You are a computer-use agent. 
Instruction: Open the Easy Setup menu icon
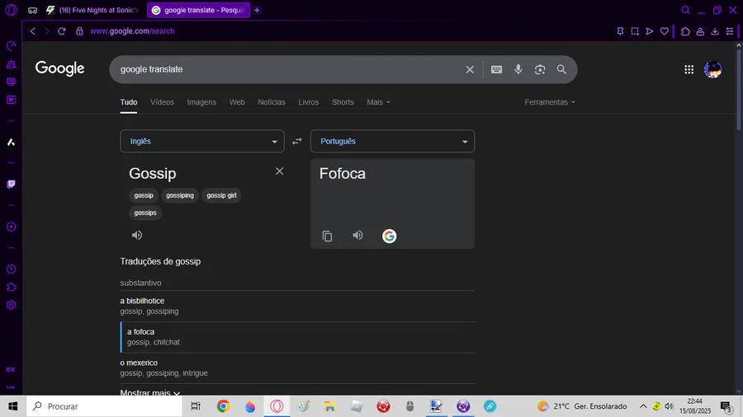tap(730, 31)
